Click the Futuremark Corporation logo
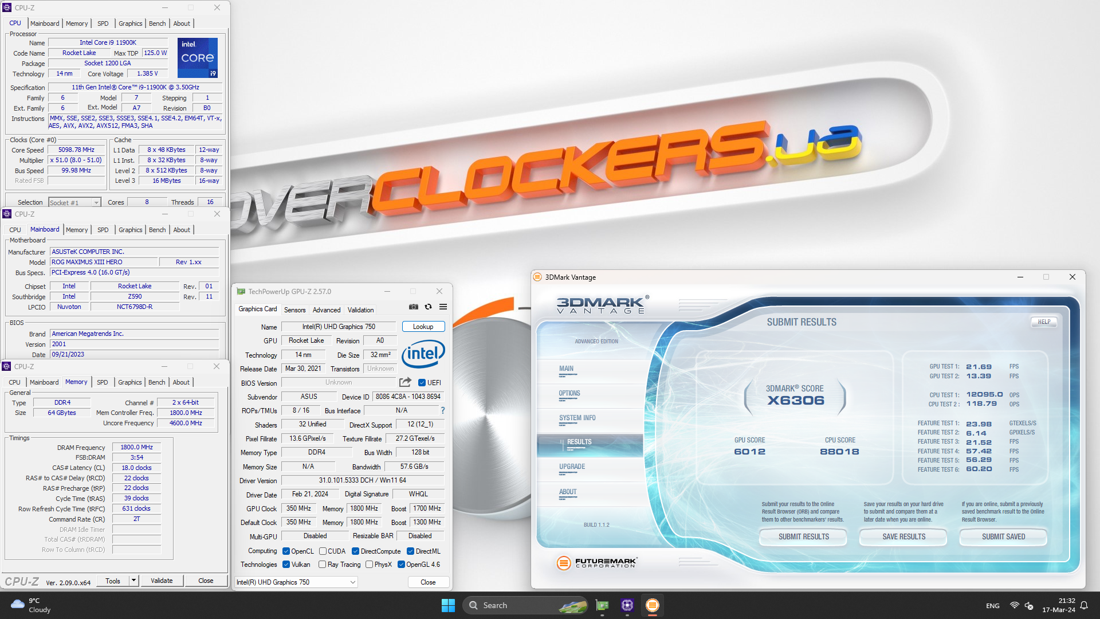1100x619 pixels. 596,563
